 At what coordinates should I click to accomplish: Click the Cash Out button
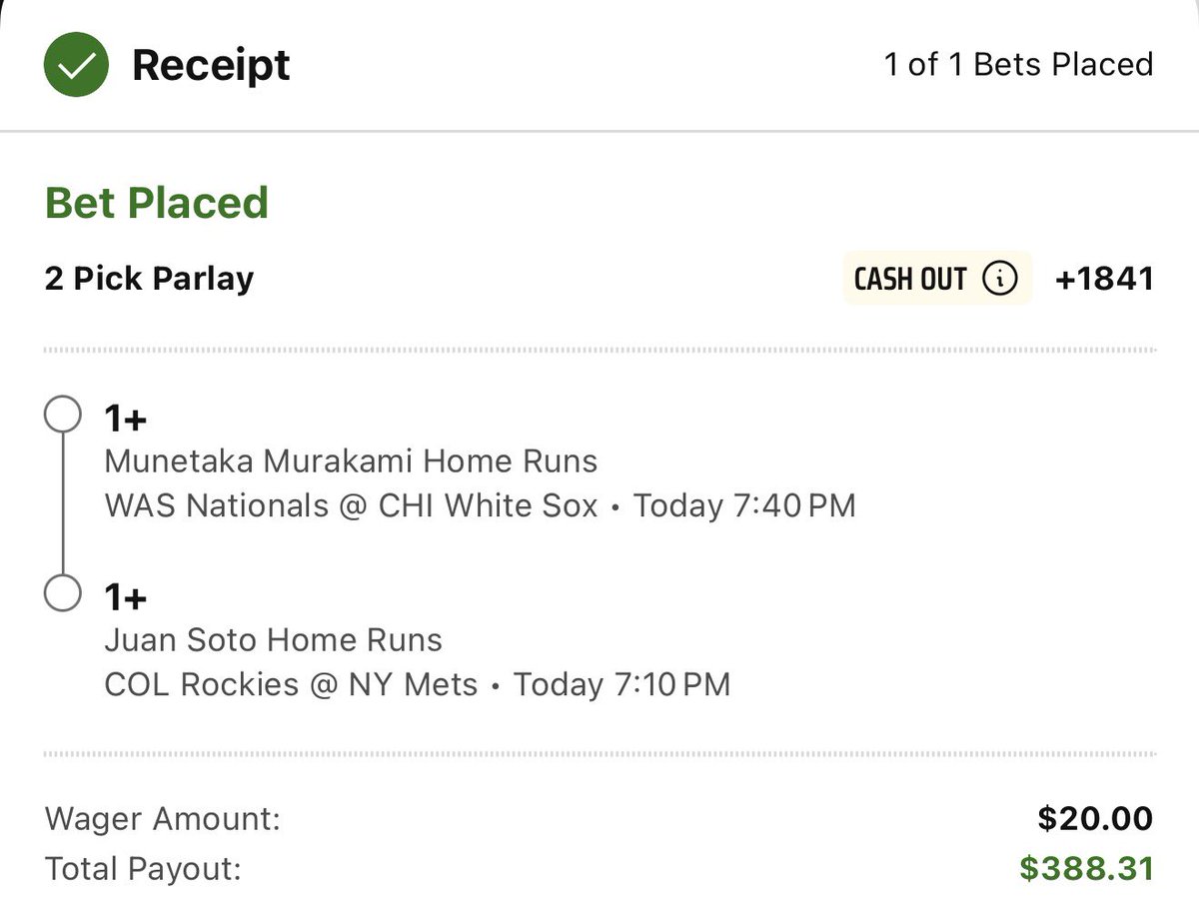click(x=937, y=279)
